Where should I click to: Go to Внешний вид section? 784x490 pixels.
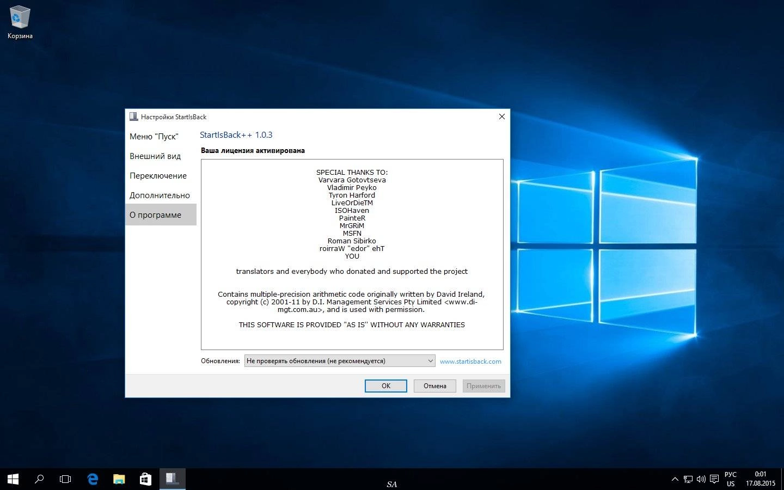point(161,156)
